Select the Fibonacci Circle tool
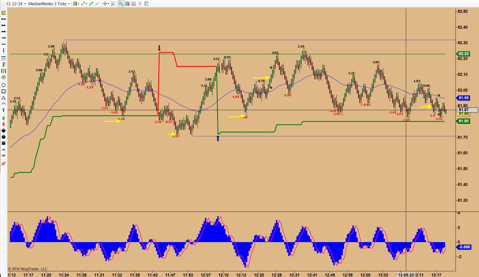Screen dimensions: 479x277 click(4, 77)
